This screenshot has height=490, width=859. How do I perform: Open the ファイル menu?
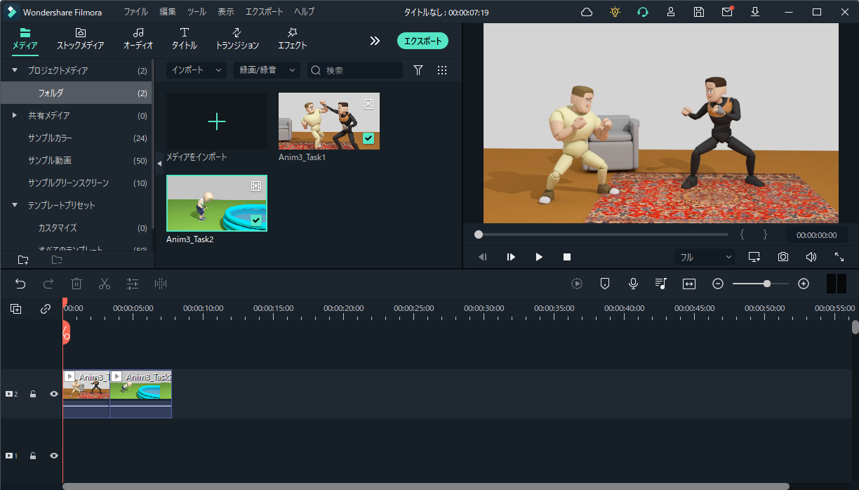click(x=136, y=12)
